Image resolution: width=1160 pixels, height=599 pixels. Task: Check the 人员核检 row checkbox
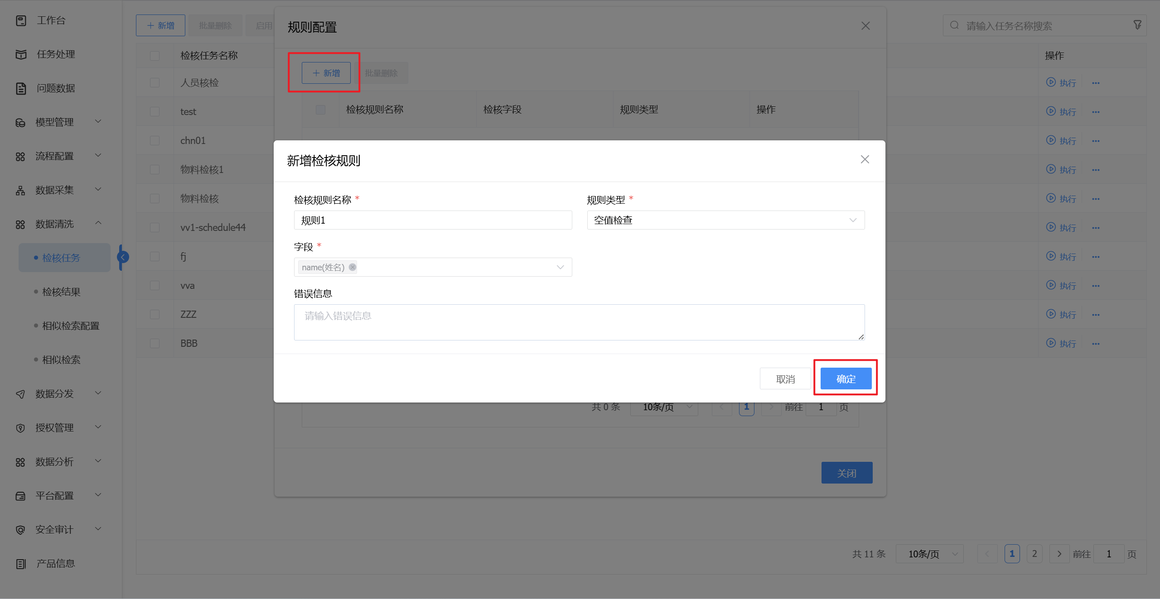(155, 82)
